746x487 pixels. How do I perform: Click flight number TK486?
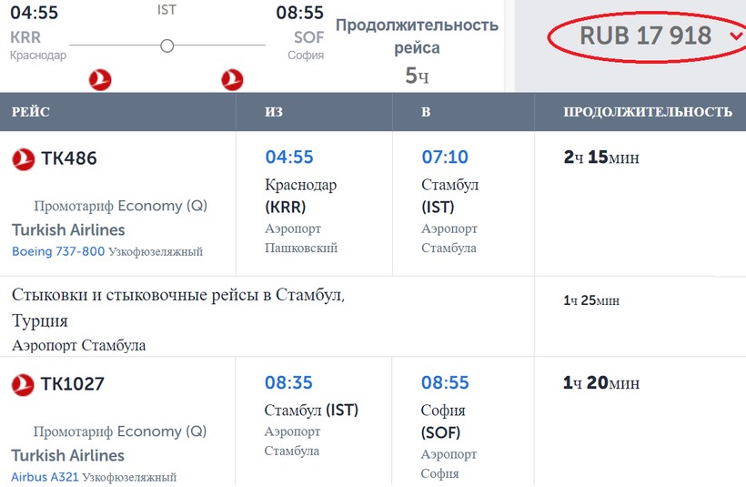69,158
